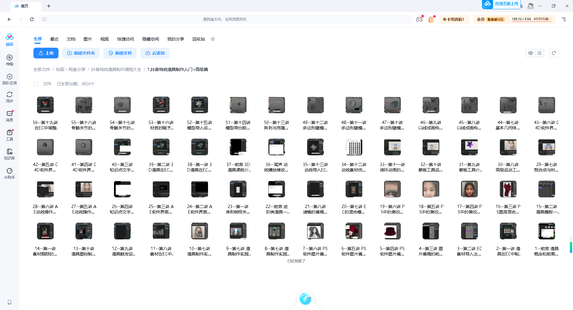Open the 知识库 knowledge base icon
573x310 pixels.
click(10, 154)
